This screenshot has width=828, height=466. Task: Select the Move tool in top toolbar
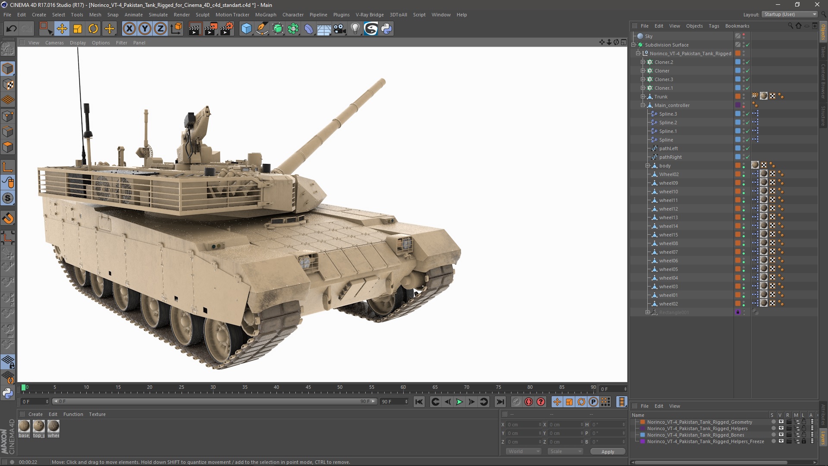[62, 29]
